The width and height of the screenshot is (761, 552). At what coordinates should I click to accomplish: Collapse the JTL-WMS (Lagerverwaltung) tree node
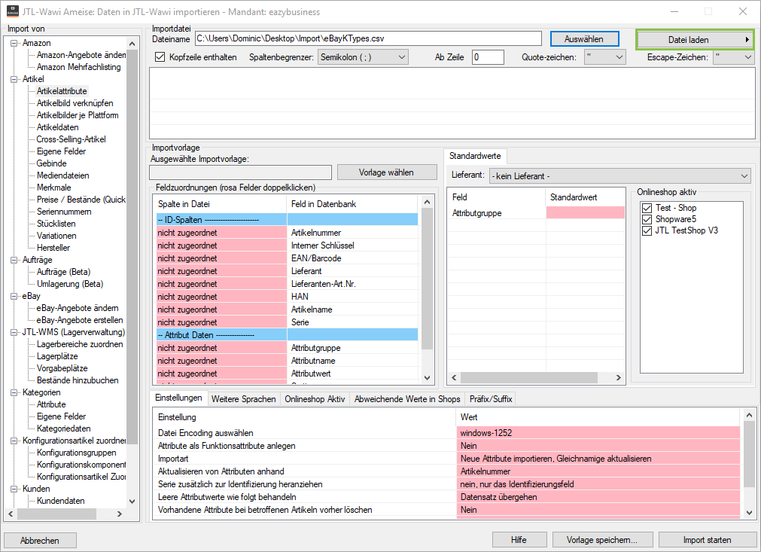tap(14, 333)
